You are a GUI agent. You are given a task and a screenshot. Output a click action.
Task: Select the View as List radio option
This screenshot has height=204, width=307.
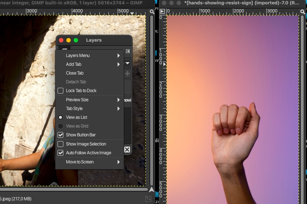(60, 117)
